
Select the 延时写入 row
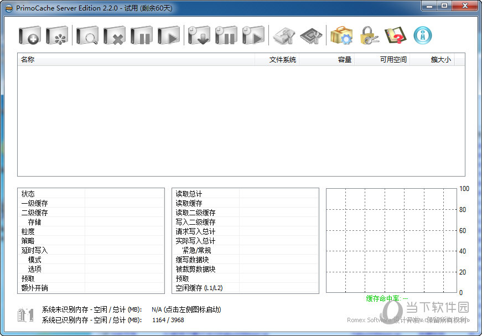pyautogui.click(x=91, y=250)
